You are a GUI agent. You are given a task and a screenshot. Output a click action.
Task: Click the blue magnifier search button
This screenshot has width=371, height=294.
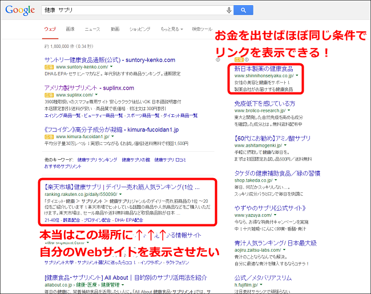pos(243,10)
